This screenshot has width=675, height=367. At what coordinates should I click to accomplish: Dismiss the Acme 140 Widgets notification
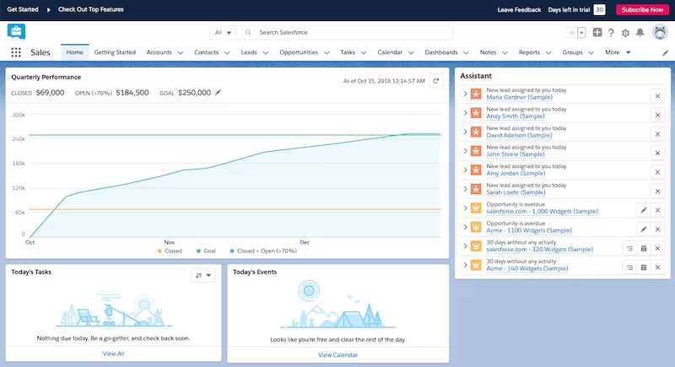tap(657, 267)
